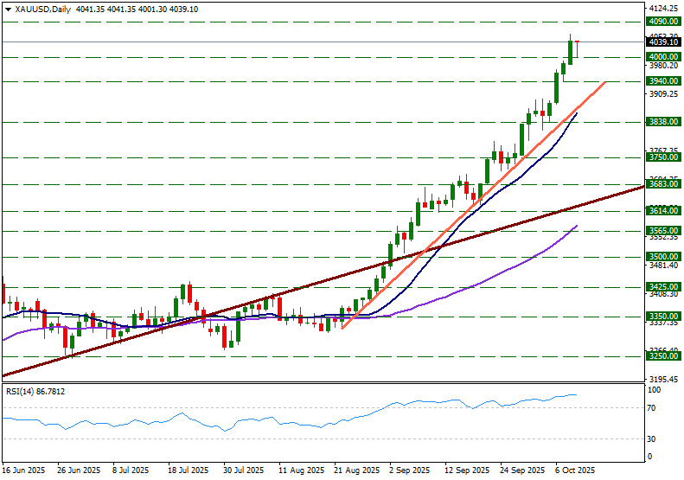Select the 3250.00 price level label
Viewport: 684px width, 480px height.
coord(662,355)
